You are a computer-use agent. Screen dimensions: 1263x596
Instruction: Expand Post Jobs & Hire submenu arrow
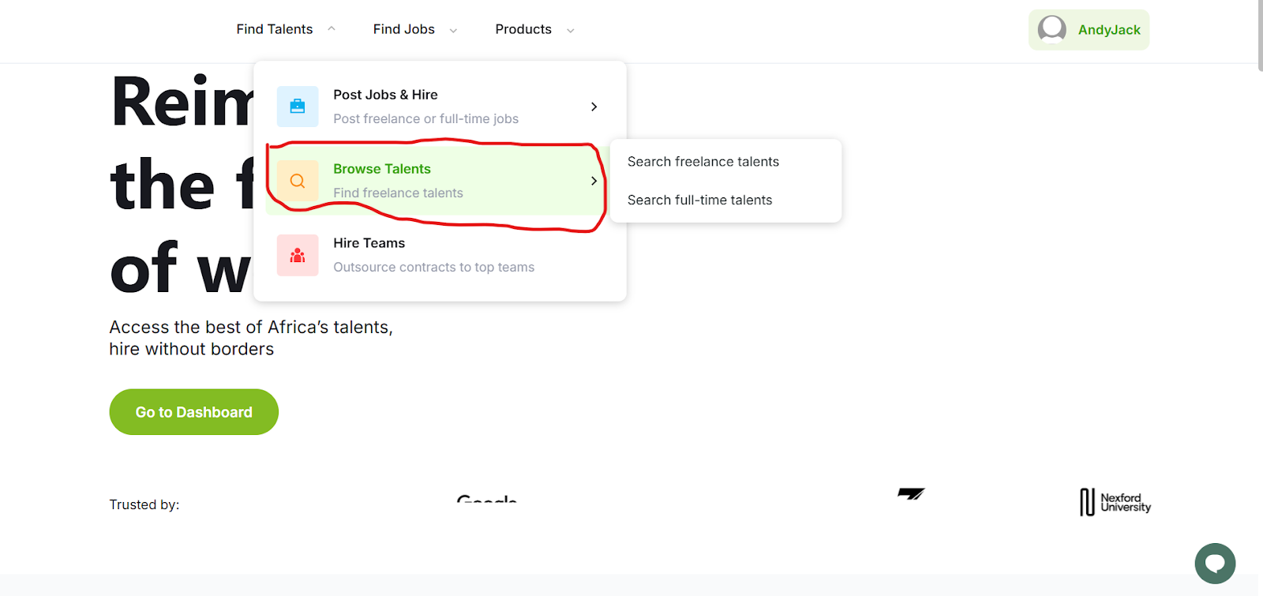[594, 107]
